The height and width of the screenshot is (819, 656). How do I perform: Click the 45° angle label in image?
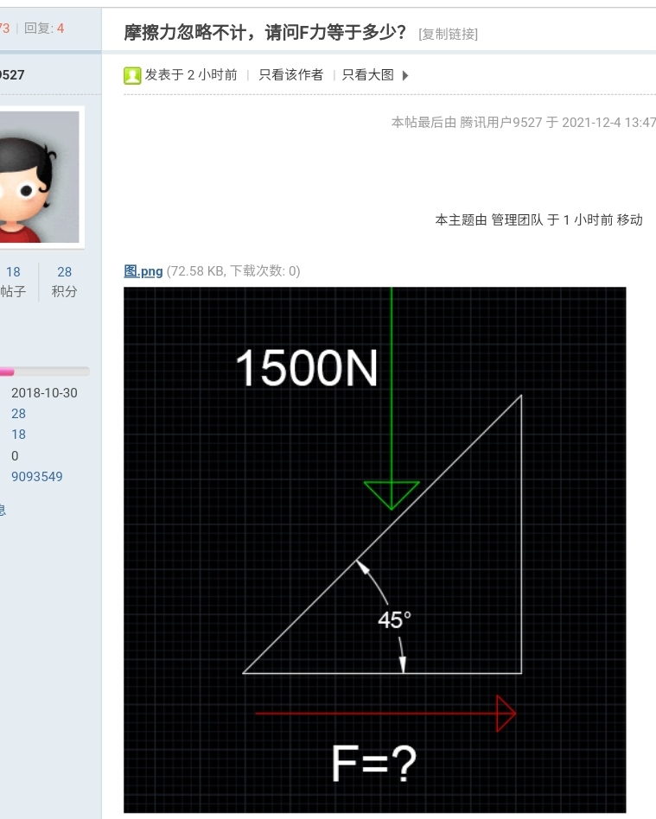(x=395, y=620)
